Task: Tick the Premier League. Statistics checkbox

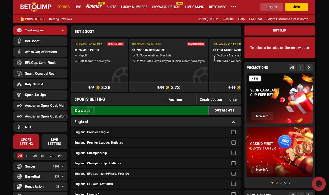Action: tap(233, 143)
